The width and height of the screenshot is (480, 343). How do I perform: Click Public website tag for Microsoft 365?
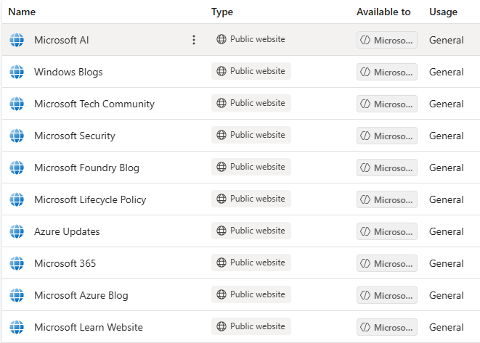tap(251, 263)
